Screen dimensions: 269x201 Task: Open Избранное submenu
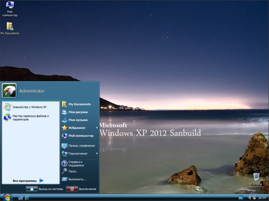80,128
